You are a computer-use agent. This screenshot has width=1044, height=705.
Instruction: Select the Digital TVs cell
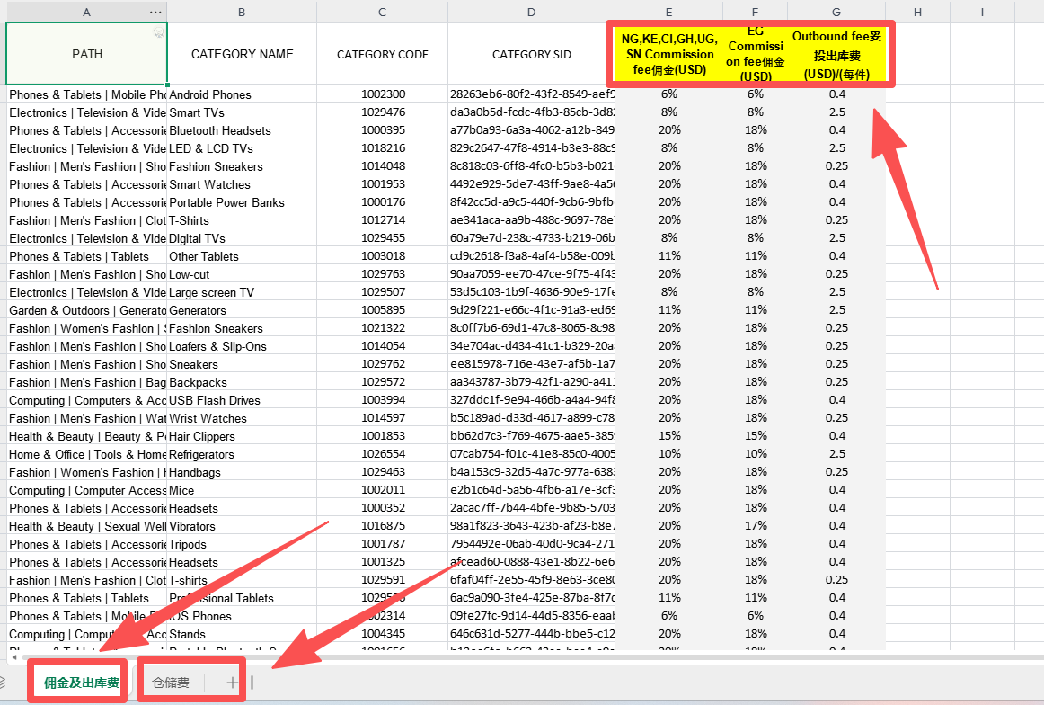coord(242,238)
